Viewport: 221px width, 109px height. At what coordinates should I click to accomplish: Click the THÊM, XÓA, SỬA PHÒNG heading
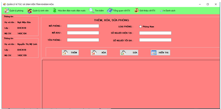point(111,20)
